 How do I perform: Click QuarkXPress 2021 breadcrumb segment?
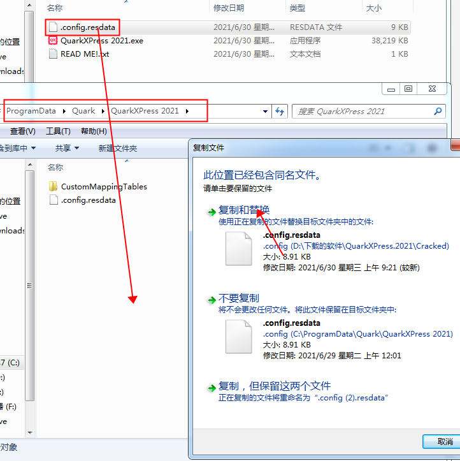(x=145, y=111)
